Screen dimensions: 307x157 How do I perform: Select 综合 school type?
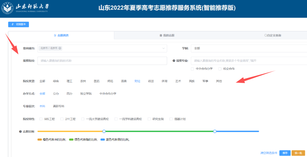(56, 81)
